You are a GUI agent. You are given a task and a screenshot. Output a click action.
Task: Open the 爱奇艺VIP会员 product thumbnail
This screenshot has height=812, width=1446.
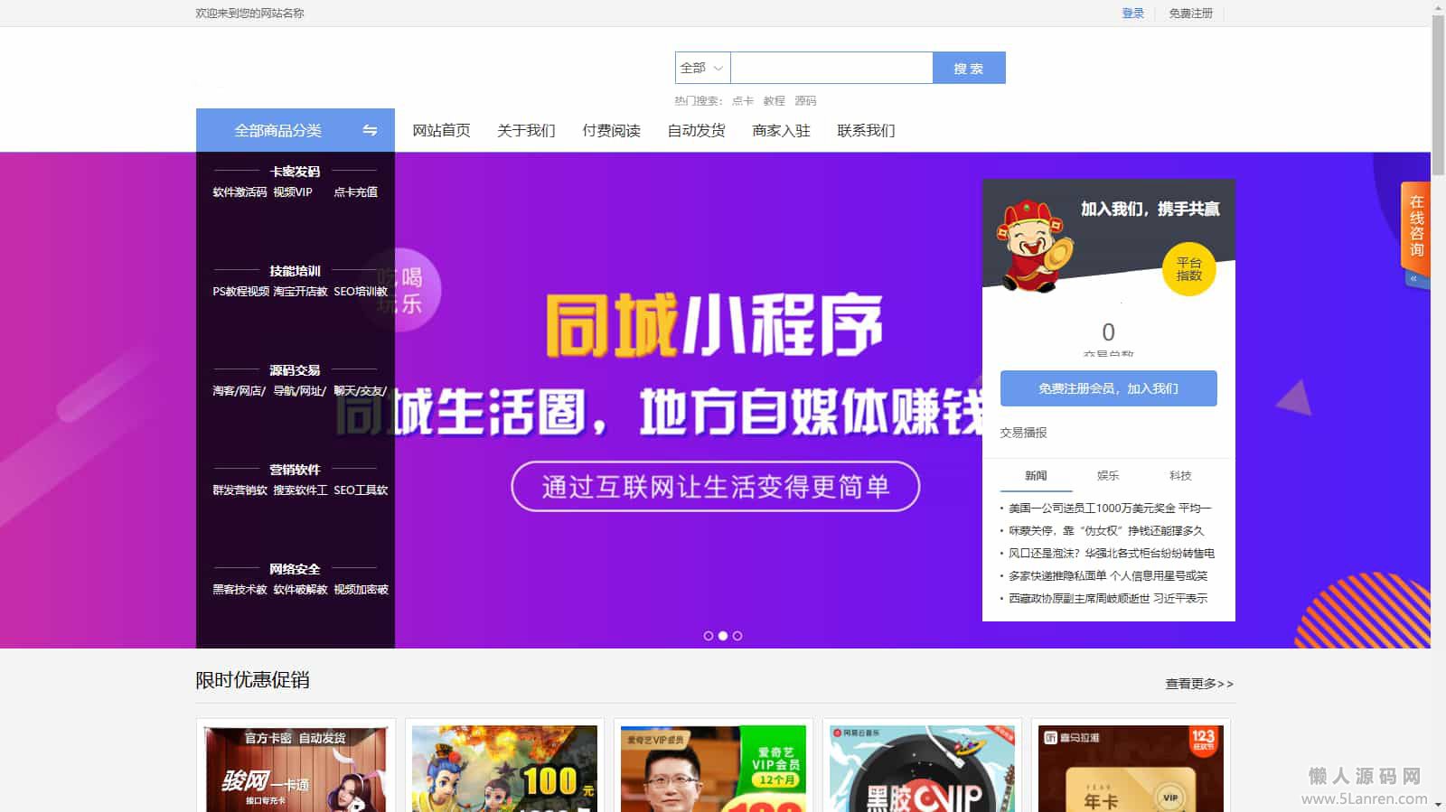713,768
